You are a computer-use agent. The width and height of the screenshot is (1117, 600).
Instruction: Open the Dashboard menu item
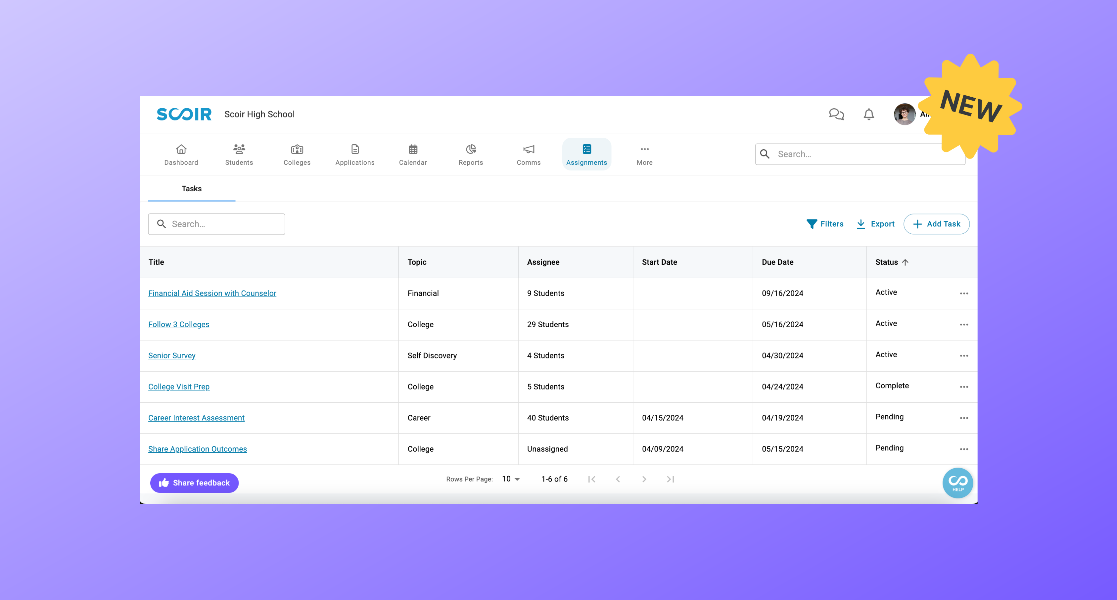[181, 154]
